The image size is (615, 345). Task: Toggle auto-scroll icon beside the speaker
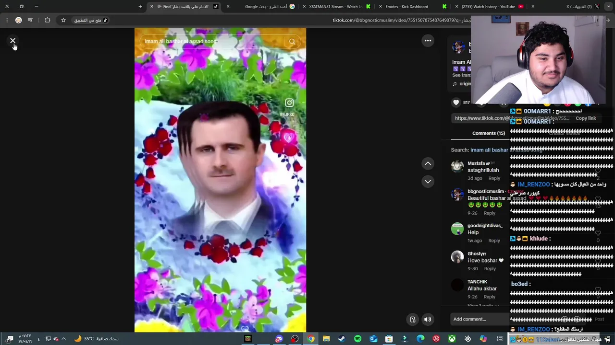(413, 320)
